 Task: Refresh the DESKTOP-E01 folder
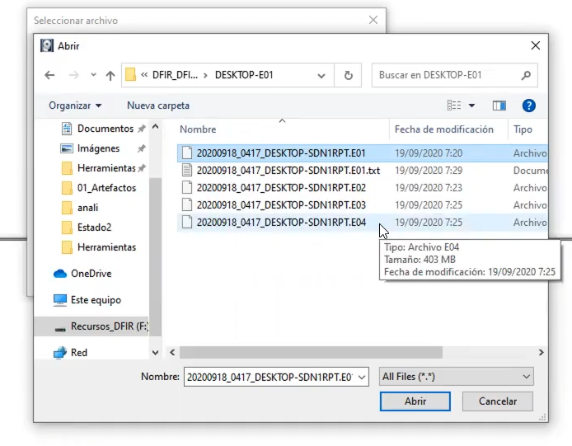tap(349, 75)
